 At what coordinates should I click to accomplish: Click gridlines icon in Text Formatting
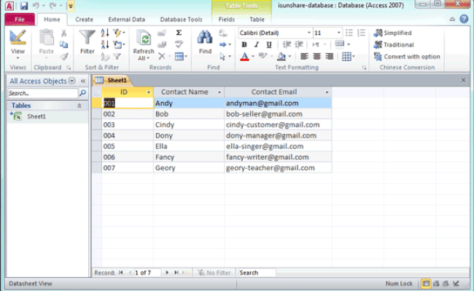(346, 57)
